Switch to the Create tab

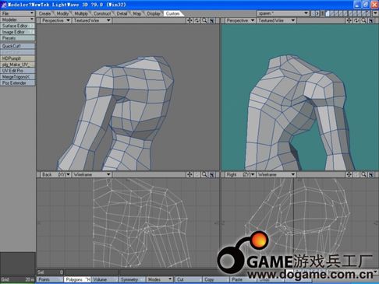click(44, 13)
